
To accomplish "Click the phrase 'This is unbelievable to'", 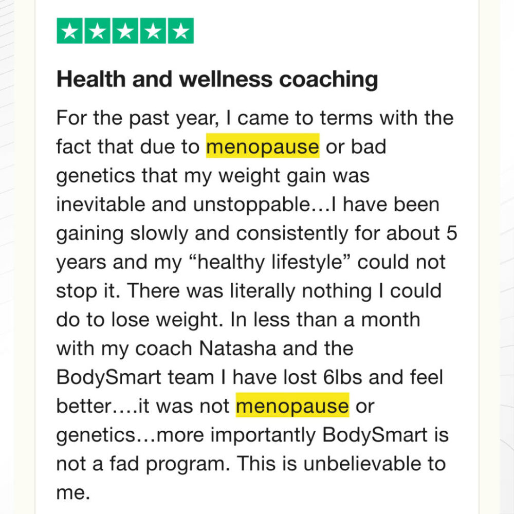I will [341, 463].
